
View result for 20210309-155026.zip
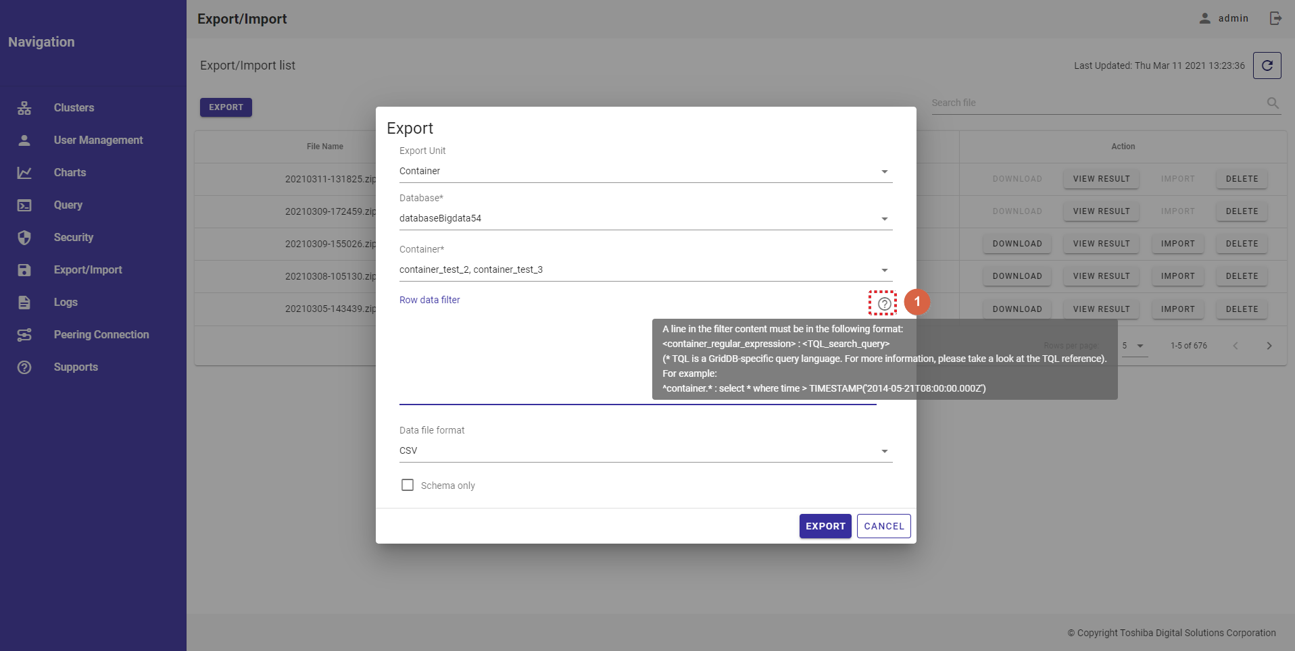tap(1101, 244)
